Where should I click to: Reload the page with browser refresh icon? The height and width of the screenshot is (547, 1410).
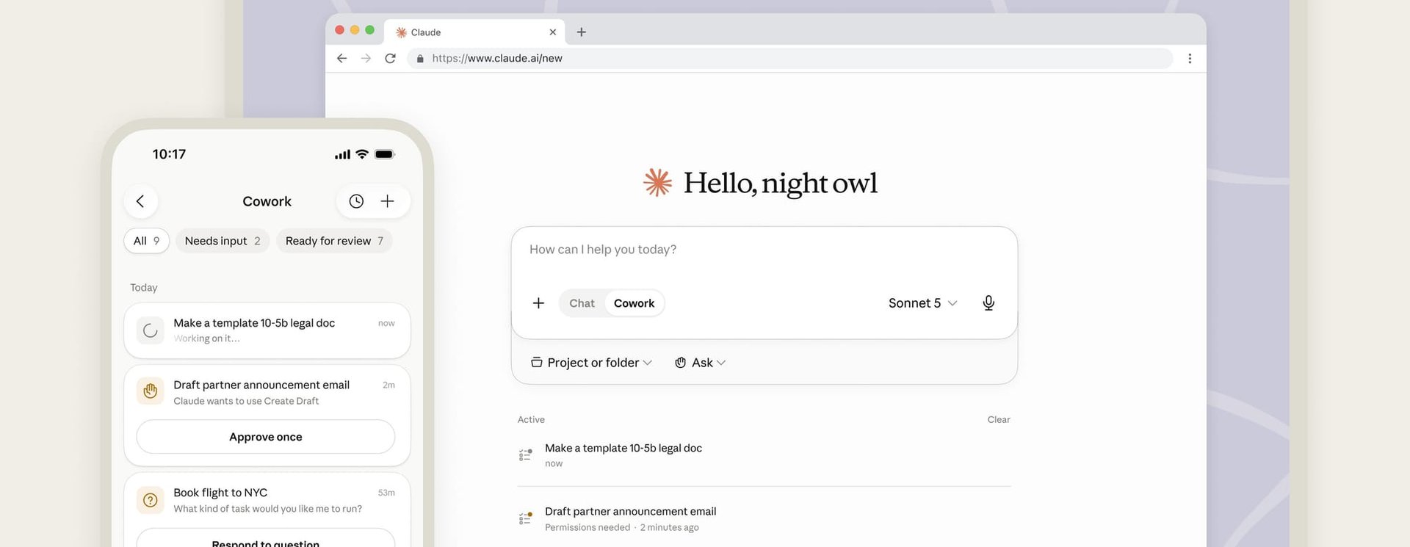click(390, 58)
